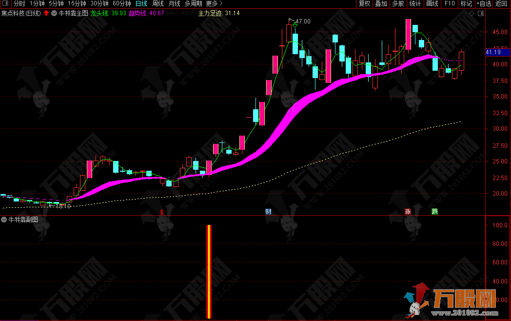
Task: Add stock via +自选 button
Action: click(x=483, y=4)
